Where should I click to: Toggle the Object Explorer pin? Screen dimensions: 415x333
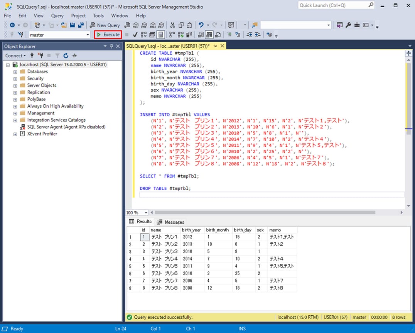[x=112, y=46]
